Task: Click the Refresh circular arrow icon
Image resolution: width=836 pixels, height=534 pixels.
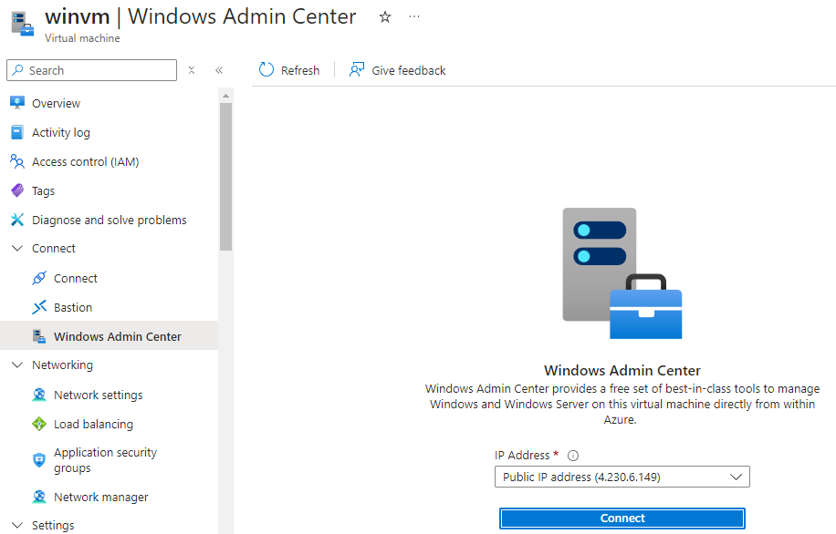Action: 266,70
